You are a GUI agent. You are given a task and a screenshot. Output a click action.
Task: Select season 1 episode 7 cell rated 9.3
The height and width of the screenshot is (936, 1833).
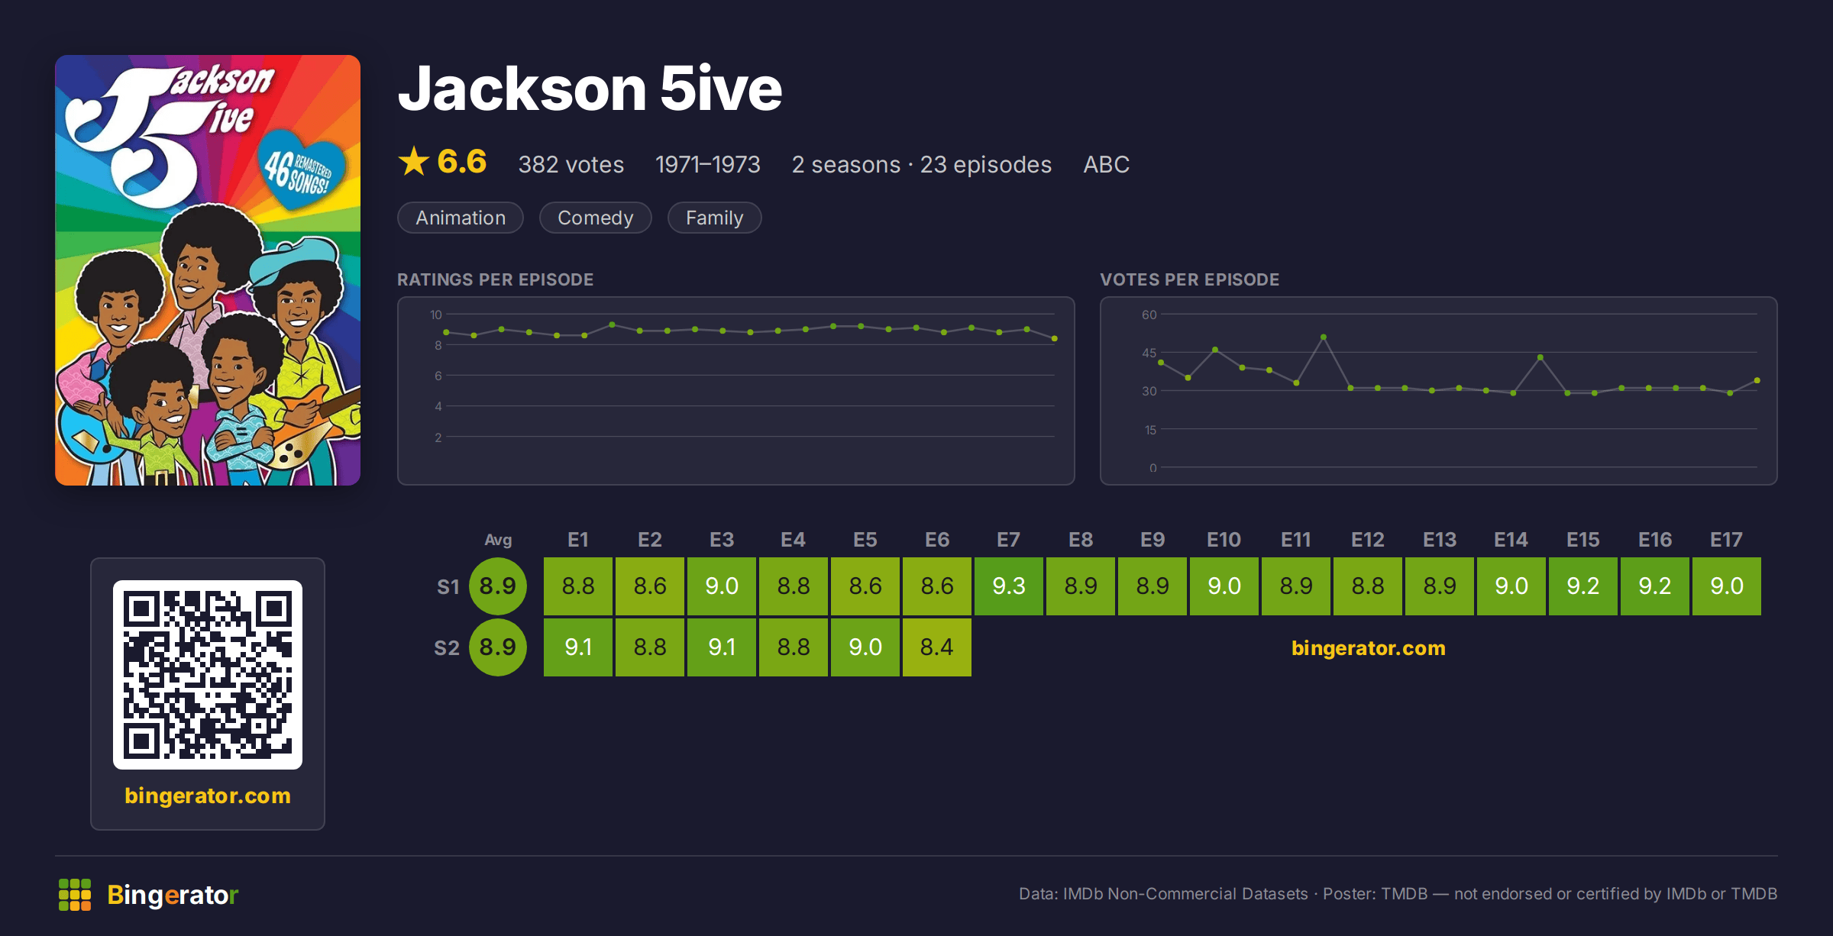tap(1009, 586)
